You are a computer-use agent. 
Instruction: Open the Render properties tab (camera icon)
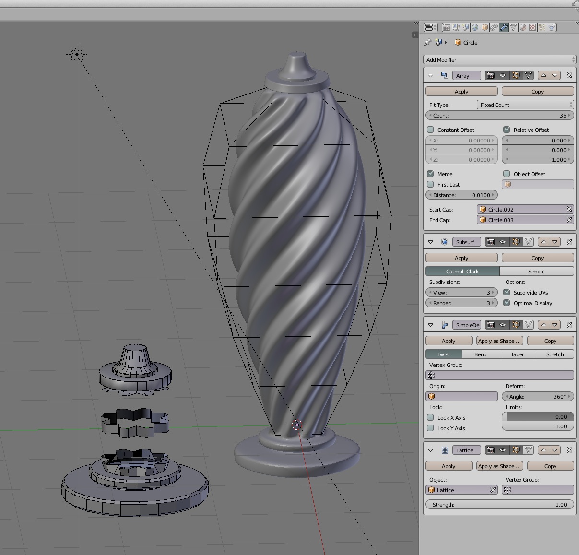click(446, 27)
